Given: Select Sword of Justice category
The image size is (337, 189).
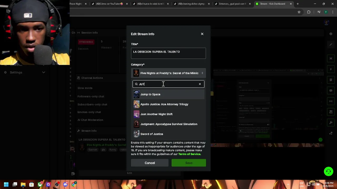Looking at the screenshot, I should click(x=168, y=134).
